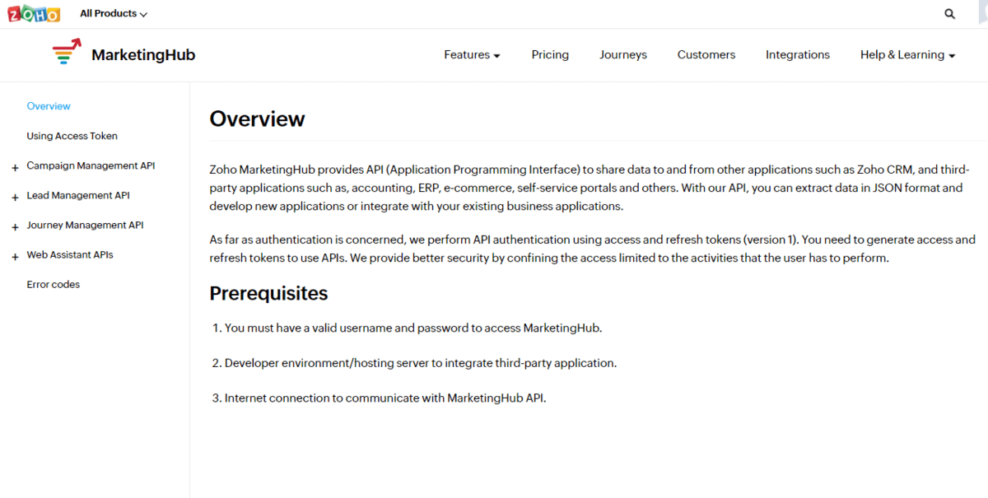Open the Journeys menu item

click(x=622, y=55)
